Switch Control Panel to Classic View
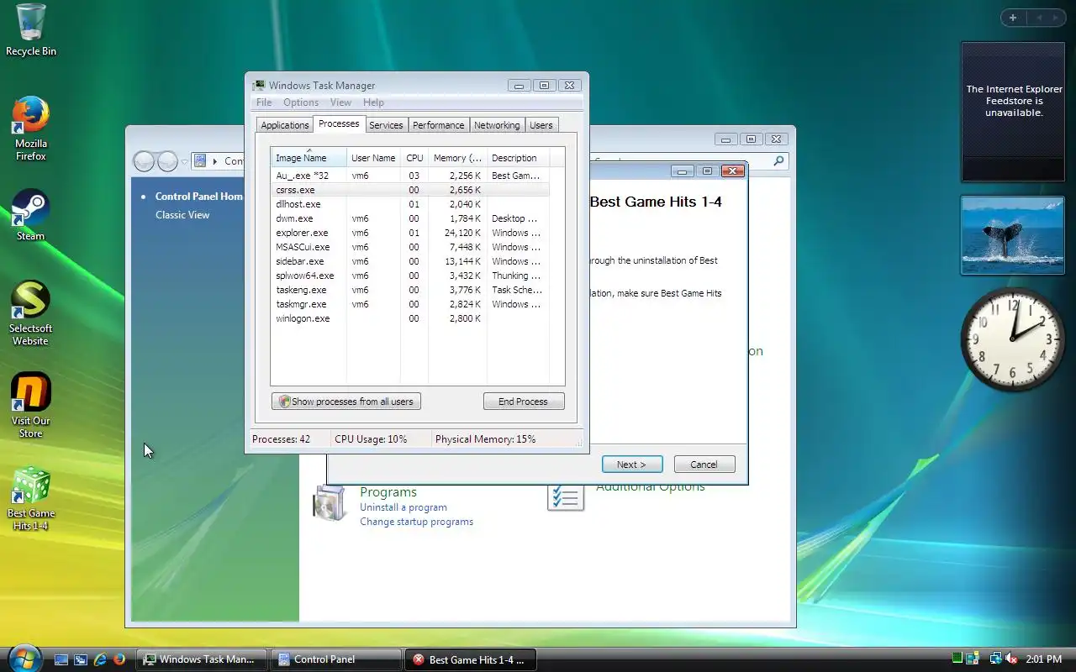The image size is (1076, 672). [182, 215]
